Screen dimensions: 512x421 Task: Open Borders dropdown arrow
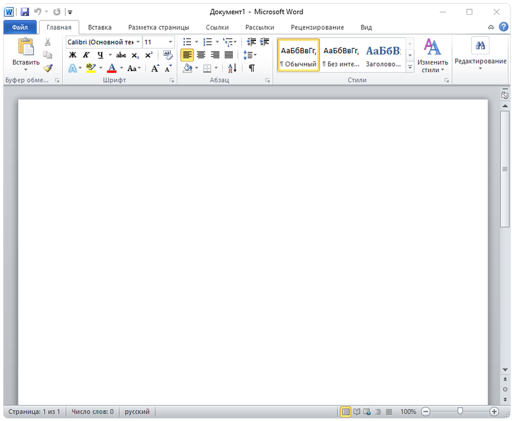coord(216,69)
